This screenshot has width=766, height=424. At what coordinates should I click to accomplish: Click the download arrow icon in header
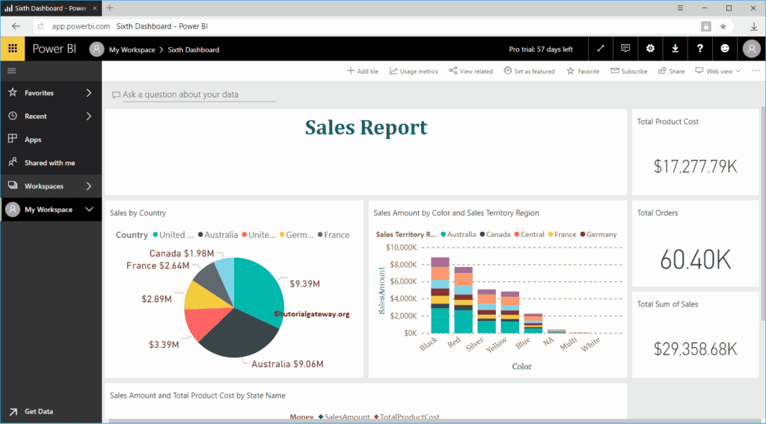coord(675,49)
